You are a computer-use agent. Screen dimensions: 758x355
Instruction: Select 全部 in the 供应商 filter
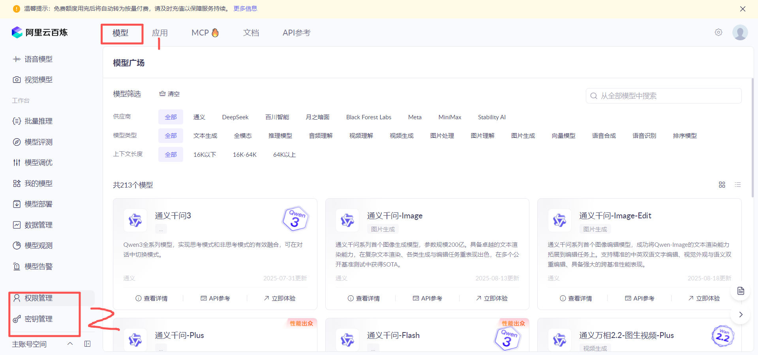[171, 117]
